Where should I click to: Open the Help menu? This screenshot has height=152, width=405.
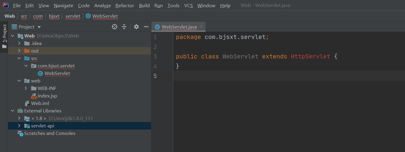pyautogui.click(x=225, y=6)
